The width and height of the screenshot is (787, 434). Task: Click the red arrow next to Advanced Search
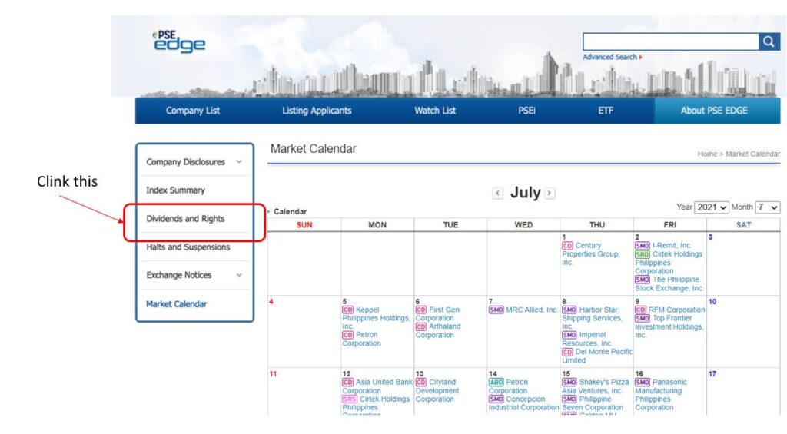click(641, 57)
